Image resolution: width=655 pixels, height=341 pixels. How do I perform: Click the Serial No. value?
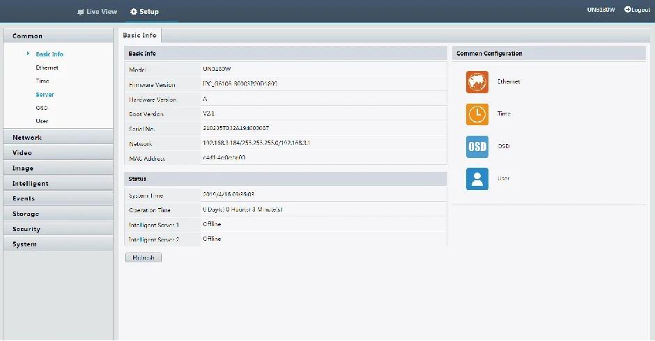[236, 128]
